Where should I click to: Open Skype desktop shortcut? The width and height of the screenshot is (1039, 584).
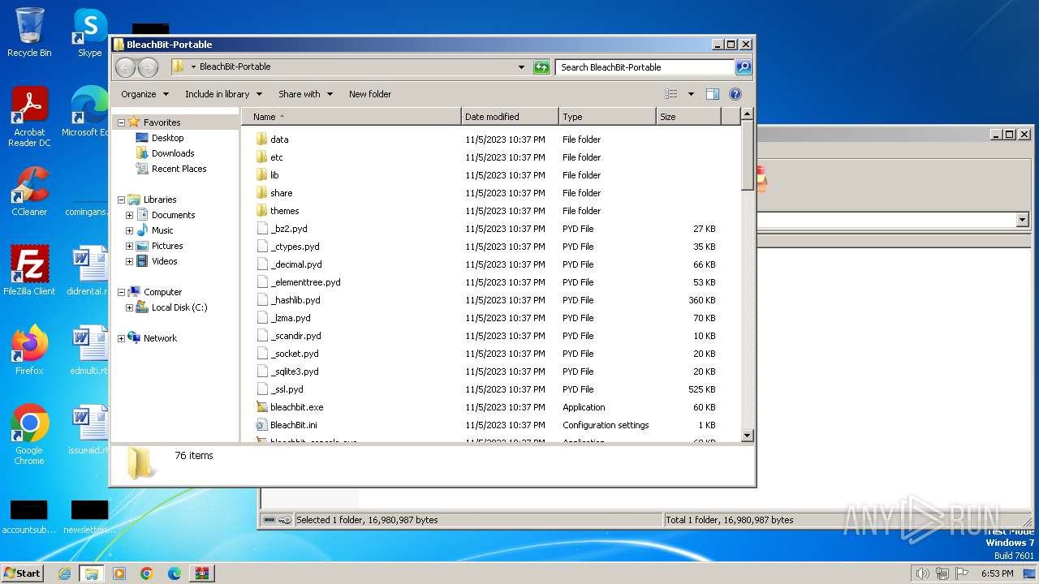click(x=90, y=32)
